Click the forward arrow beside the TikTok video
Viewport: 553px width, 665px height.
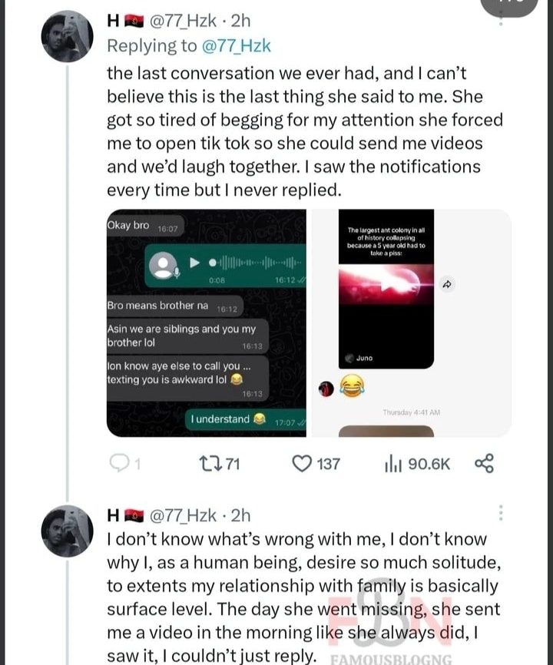coord(447,284)
